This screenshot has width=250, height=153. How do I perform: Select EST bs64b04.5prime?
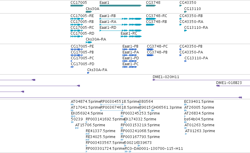[x=199, y=119]
